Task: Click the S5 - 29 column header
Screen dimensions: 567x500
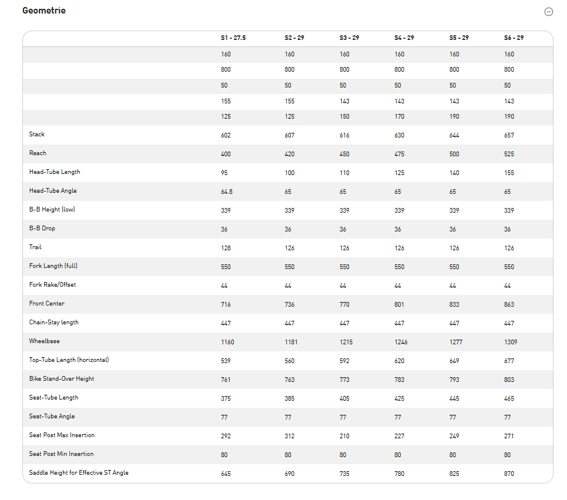Action: click(459, 38)
